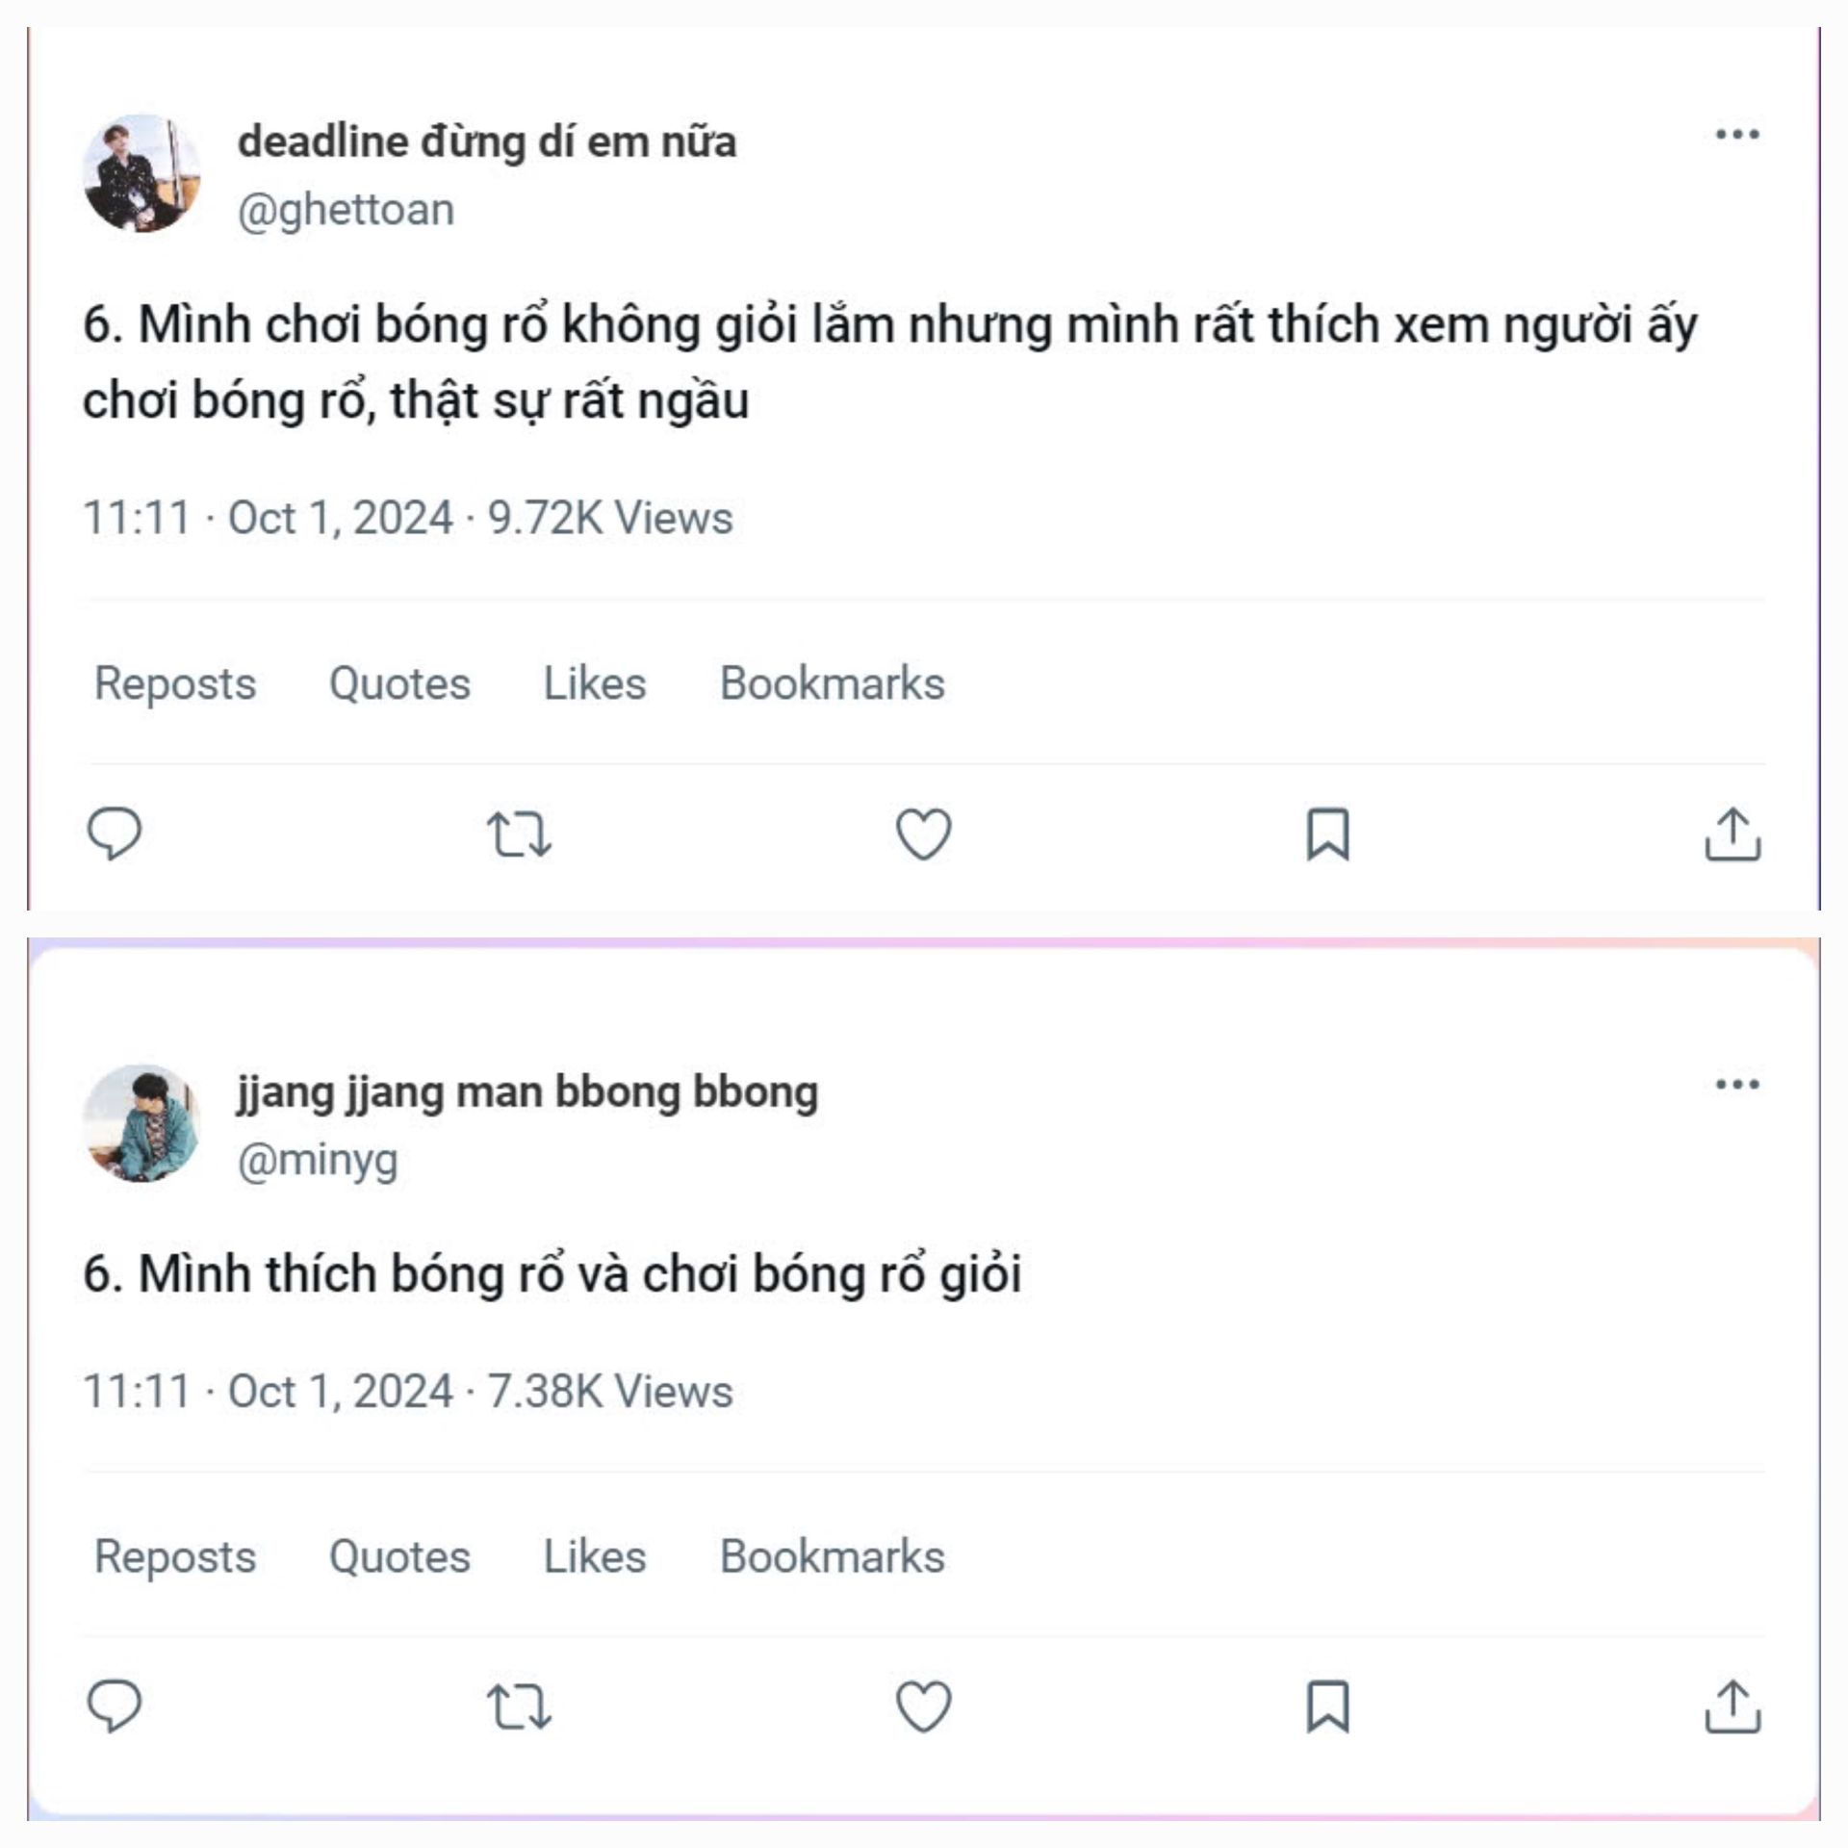
Task: Reply to the @minyg post
Action: point(115,1707)
